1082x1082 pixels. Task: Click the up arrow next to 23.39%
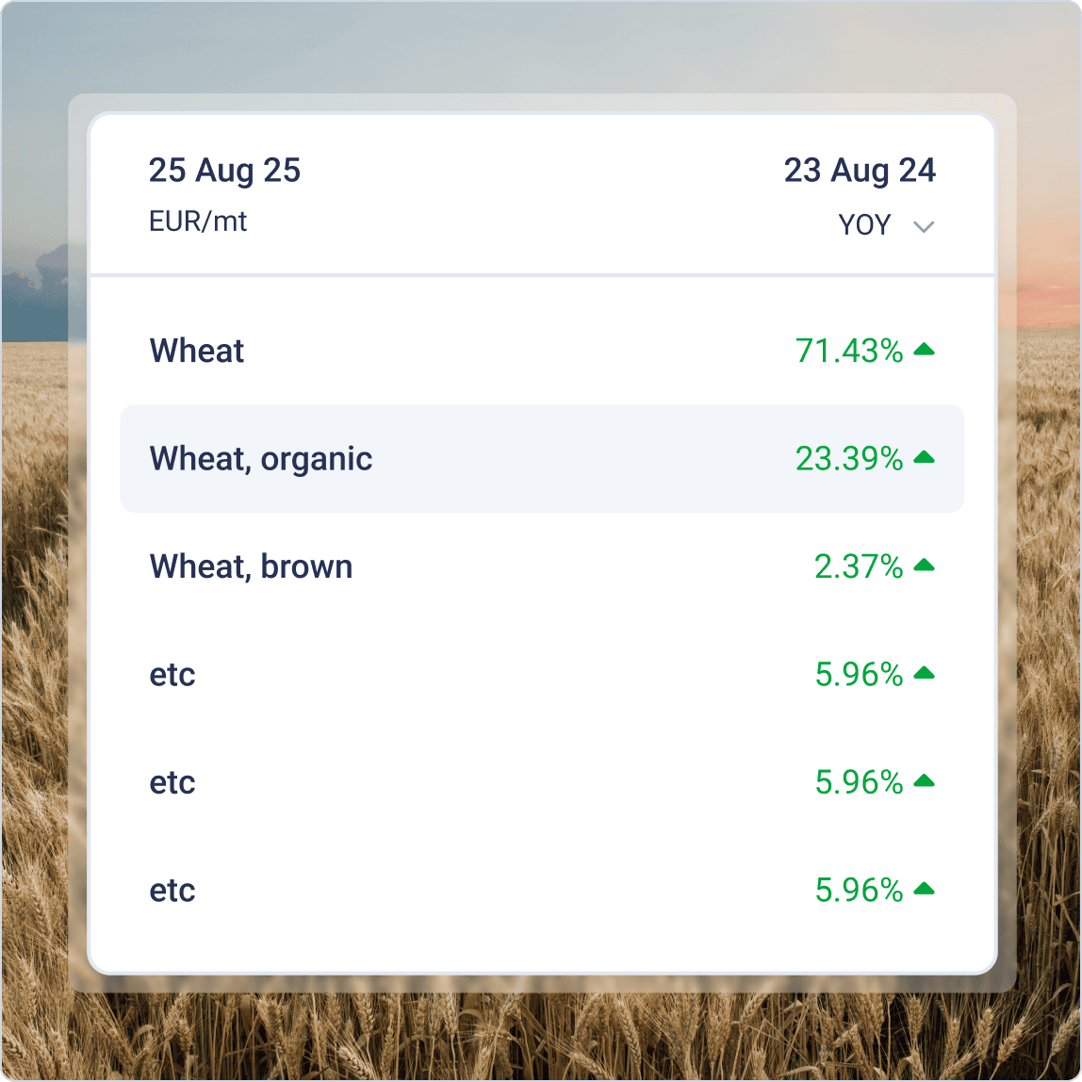point(924,458)
